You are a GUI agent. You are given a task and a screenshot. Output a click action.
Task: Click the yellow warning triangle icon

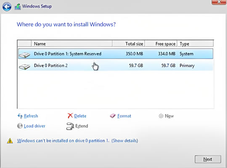click(x=10, y=141)
